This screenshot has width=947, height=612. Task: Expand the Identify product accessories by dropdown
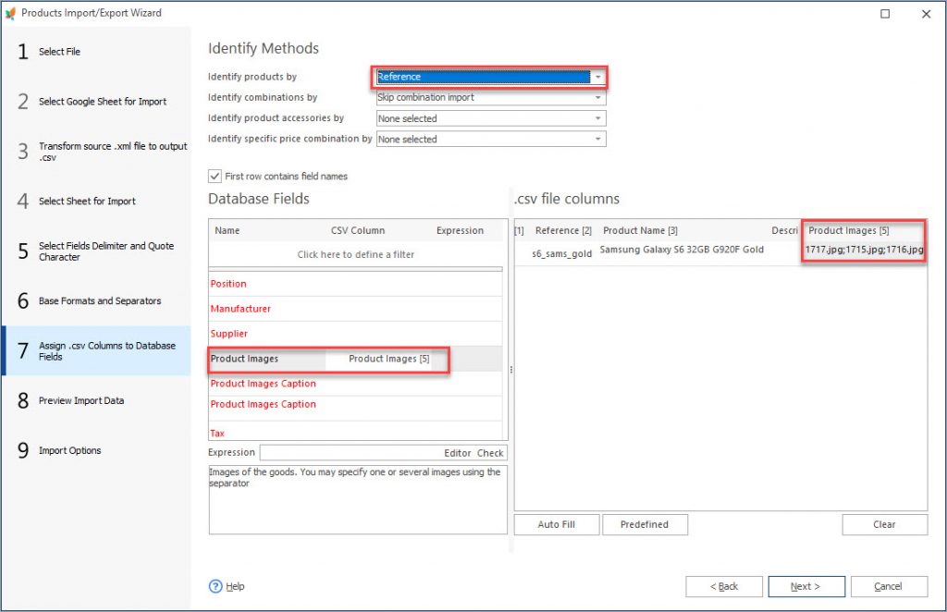(598, 118)
